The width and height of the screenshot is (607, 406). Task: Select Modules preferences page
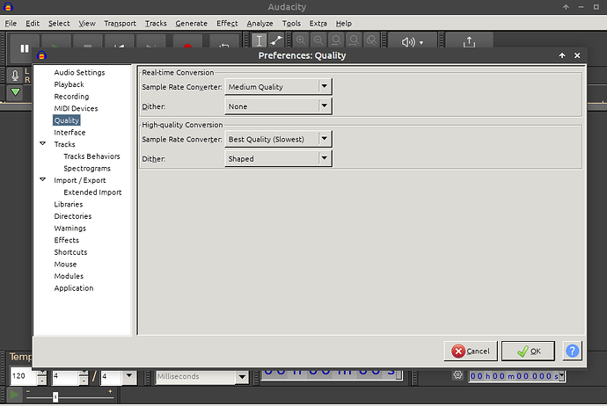[69, 276]
